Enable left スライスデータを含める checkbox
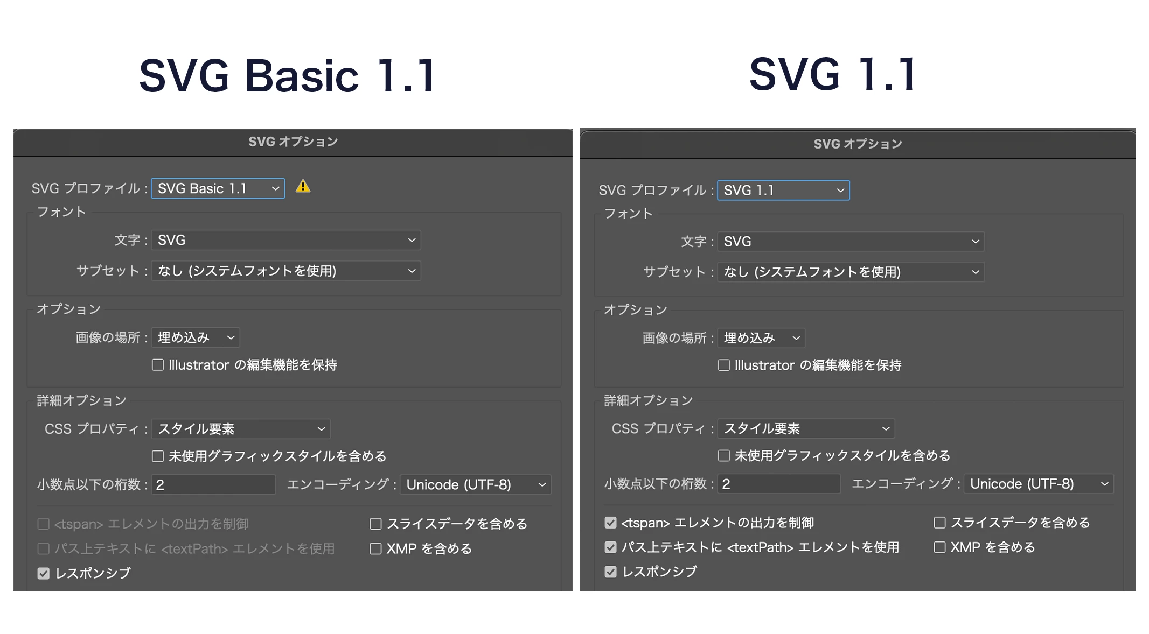This screenshot has height=634, width=1149. 375,524
